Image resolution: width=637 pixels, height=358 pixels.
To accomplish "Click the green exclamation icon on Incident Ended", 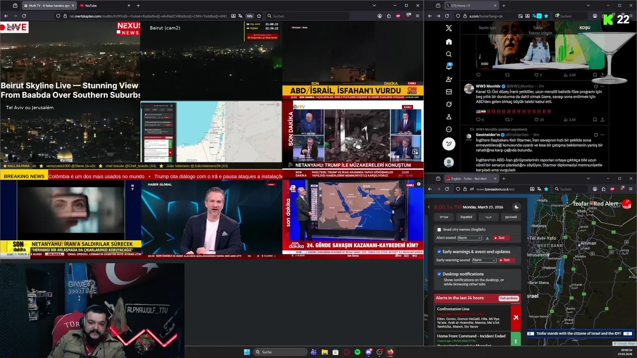I will point(516,341).
